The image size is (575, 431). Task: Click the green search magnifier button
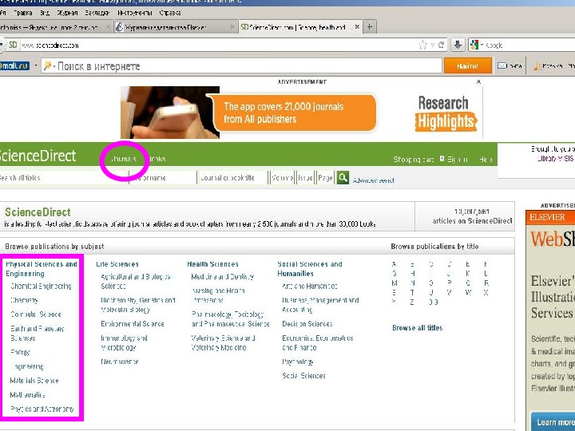click(x=343, y=178)
